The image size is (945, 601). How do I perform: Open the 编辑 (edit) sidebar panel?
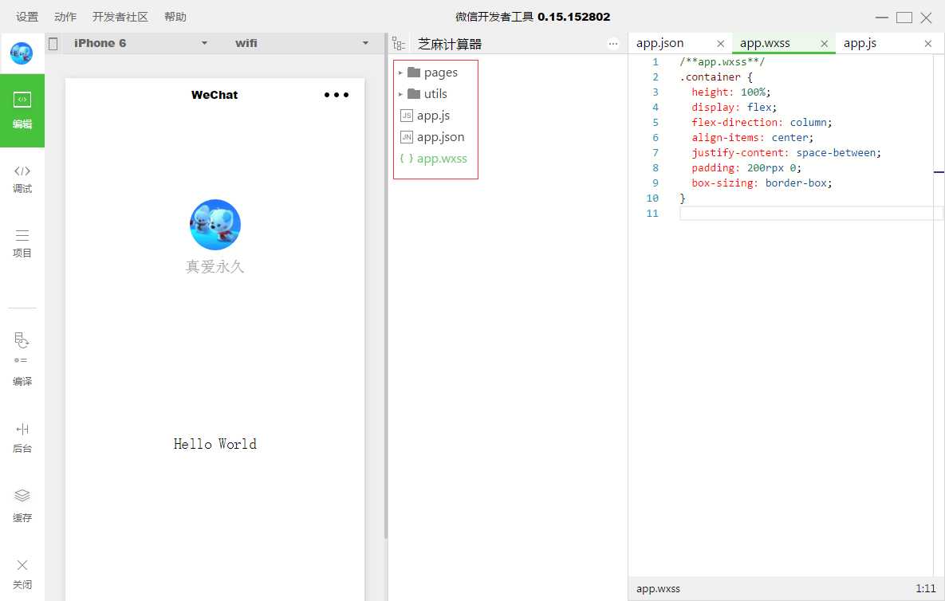click(x=22, y=111)
